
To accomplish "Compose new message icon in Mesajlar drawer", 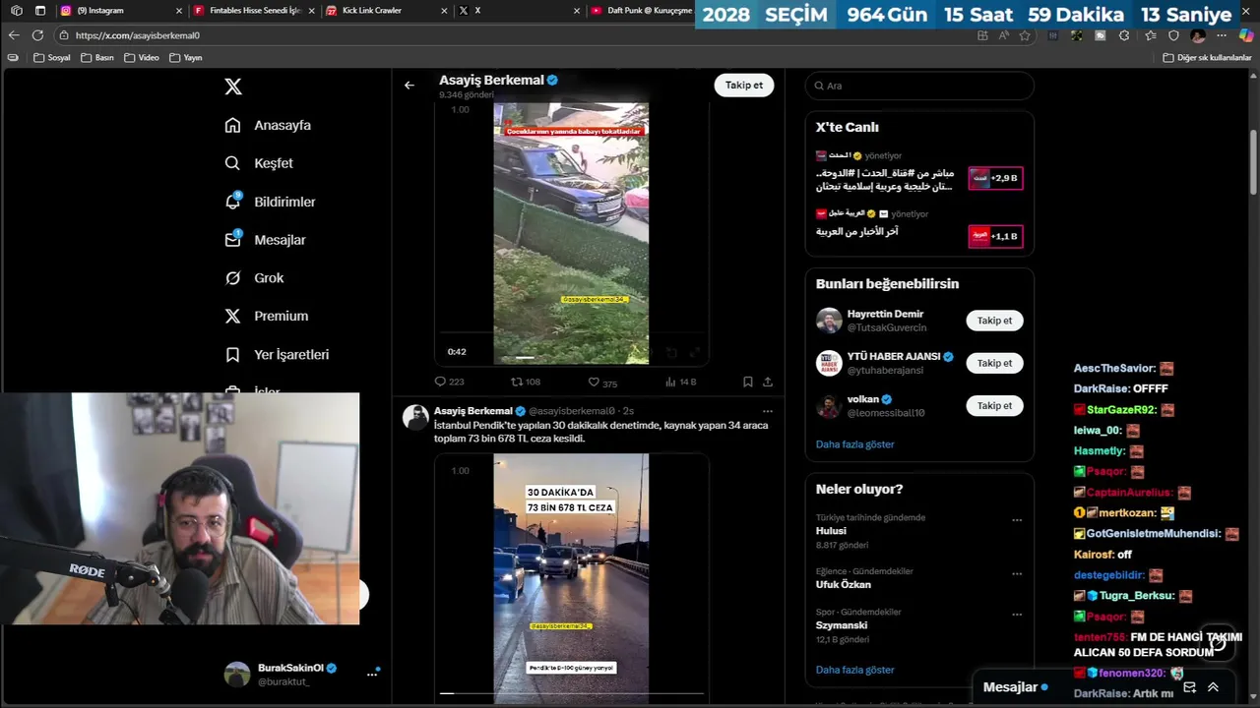I will click(1189, 687).
